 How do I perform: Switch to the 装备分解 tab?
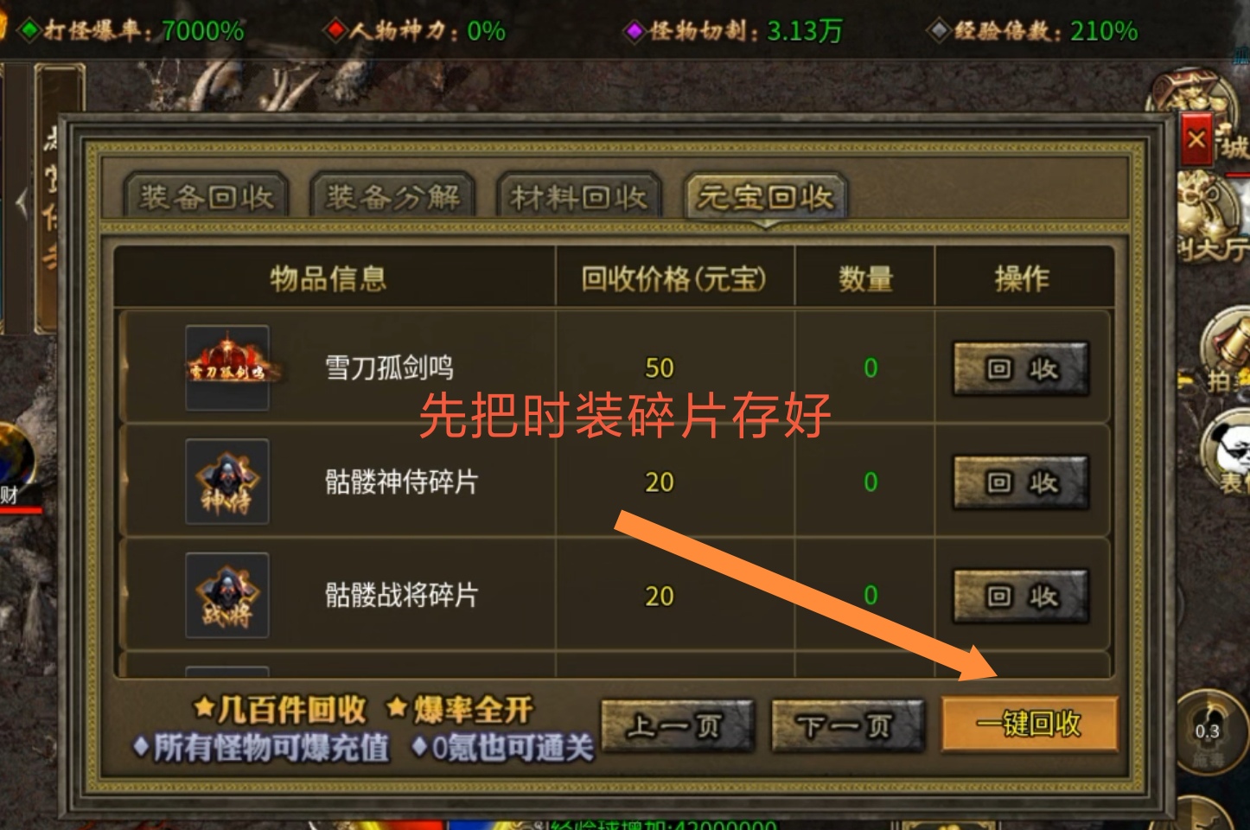[x=392, y=197]
